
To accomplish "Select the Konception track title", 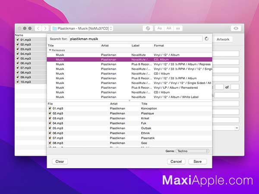I will click(x=149, y=108).
